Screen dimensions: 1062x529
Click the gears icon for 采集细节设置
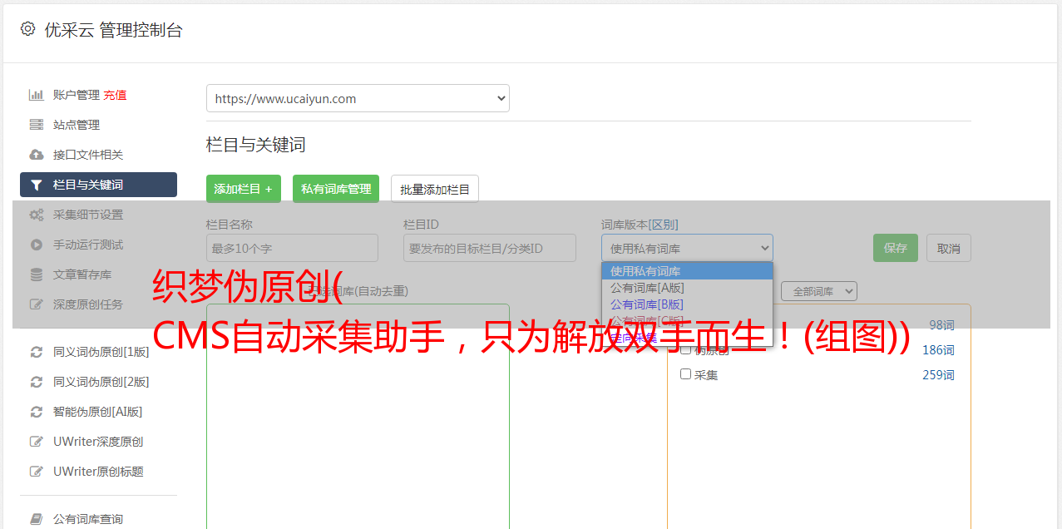click(x=37, y=215)
